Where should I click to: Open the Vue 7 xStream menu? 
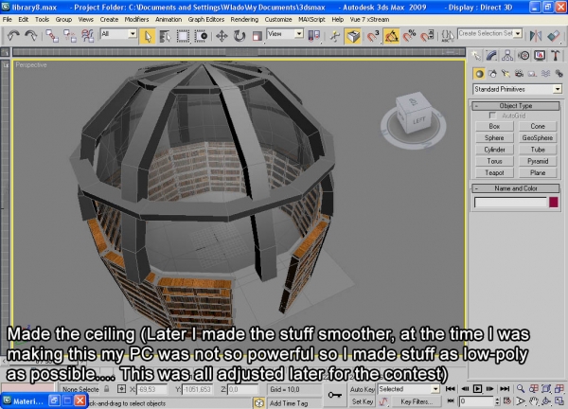coord(369,20)
